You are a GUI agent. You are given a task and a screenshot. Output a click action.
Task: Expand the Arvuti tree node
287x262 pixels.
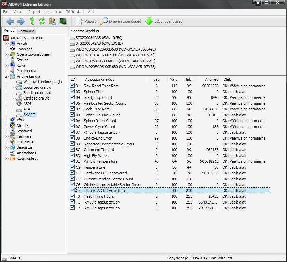pyautogui.click(x=6, y=43)
